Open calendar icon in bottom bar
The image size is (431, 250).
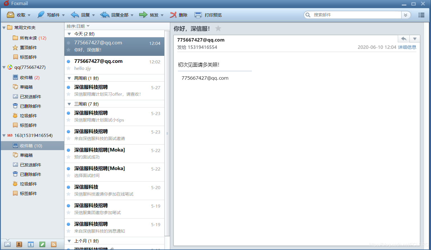click(31, 244)
